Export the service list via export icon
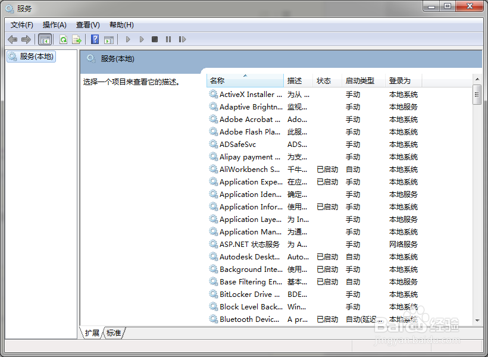 pyautogui.click(x=77, y=39)
